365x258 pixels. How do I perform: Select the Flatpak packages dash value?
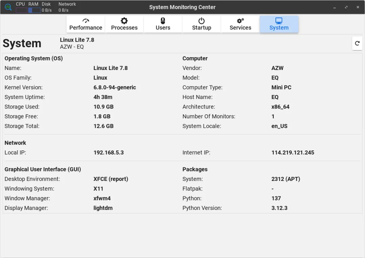pyautogui.click(x=273, y=189)
